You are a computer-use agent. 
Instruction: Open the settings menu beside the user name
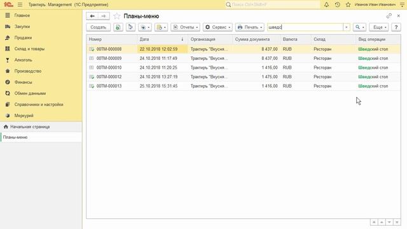tap(402, 4)
